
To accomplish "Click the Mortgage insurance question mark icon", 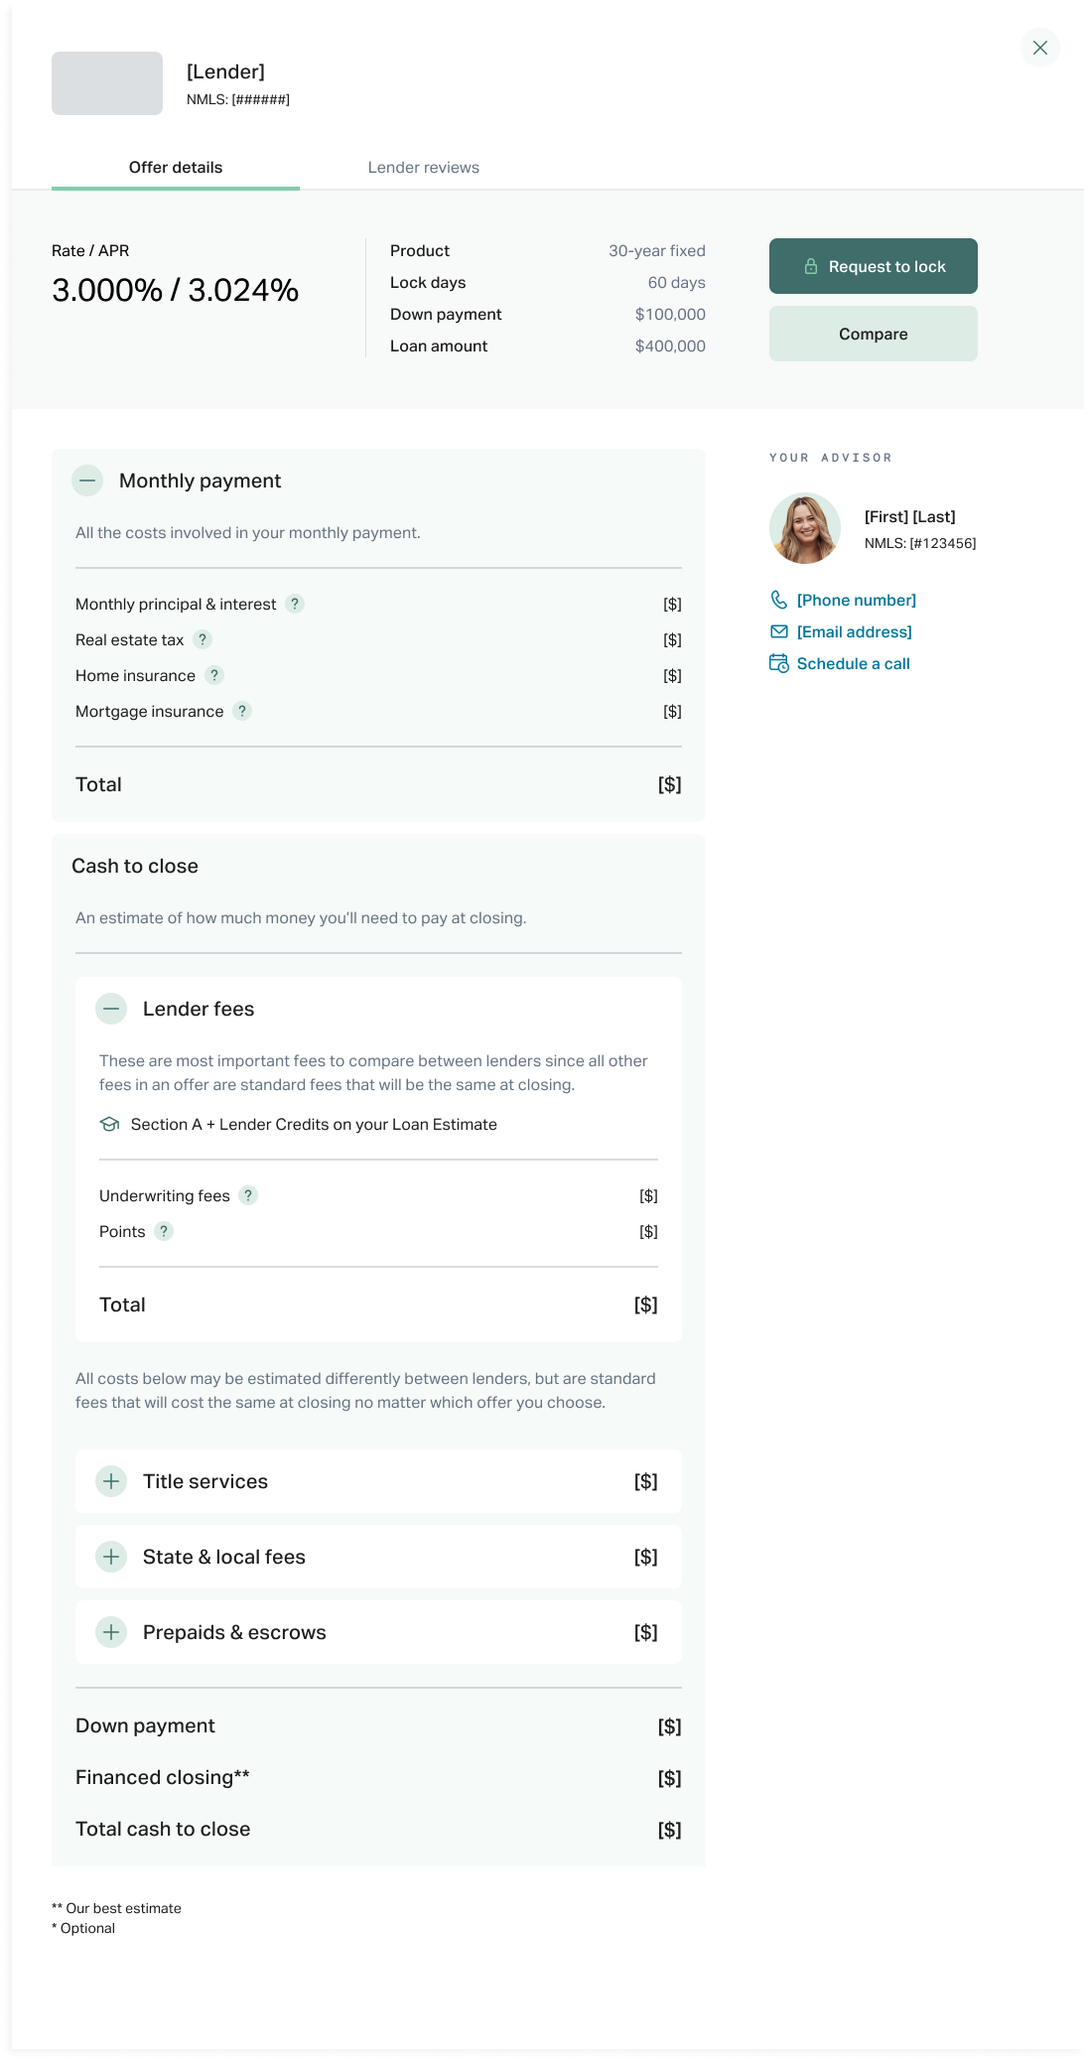I will coord(242,711).
